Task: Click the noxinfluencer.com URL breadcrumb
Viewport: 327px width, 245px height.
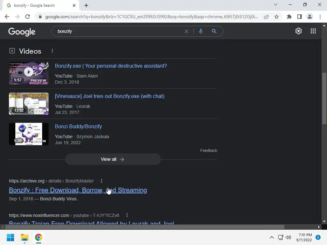Action: (64, 215)
